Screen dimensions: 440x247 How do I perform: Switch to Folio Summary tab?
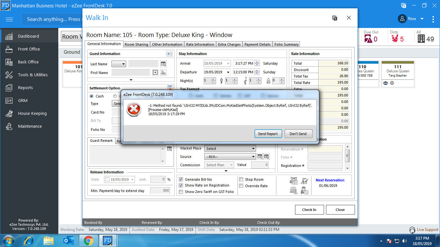click(286, 44)
